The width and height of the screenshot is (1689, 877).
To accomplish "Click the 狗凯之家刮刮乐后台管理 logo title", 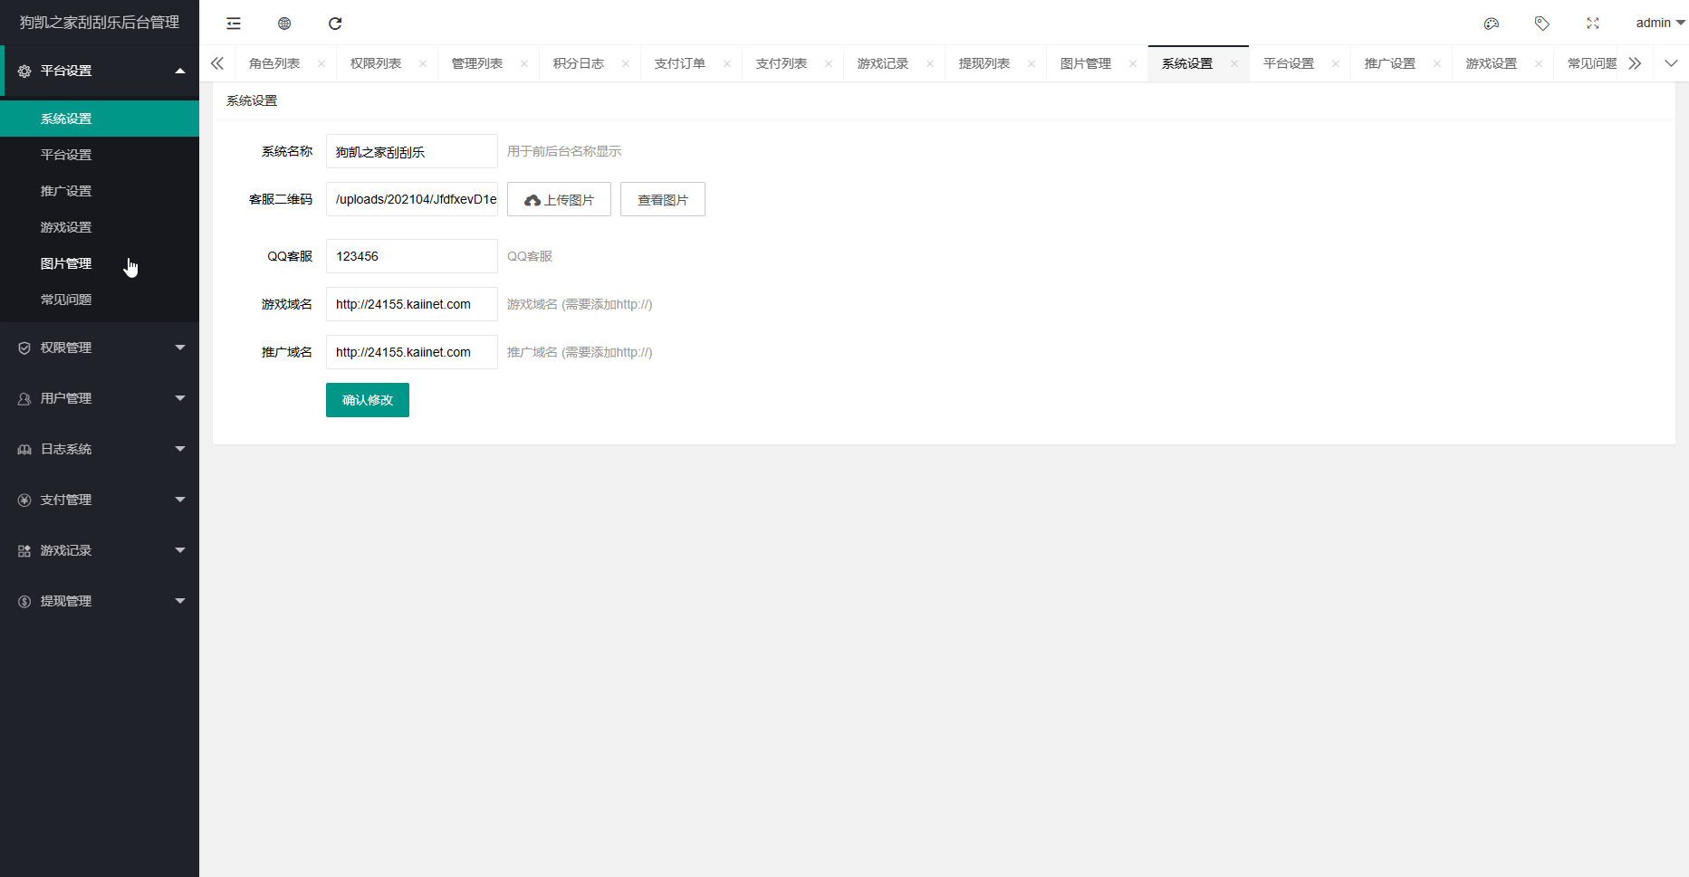I will coord(100,23).
